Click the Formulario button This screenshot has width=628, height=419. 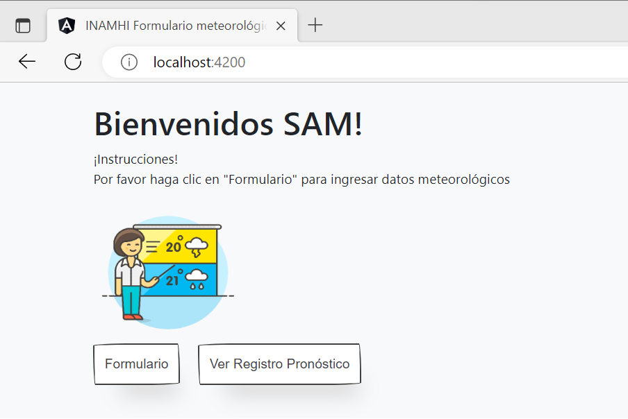click(136, 364)
